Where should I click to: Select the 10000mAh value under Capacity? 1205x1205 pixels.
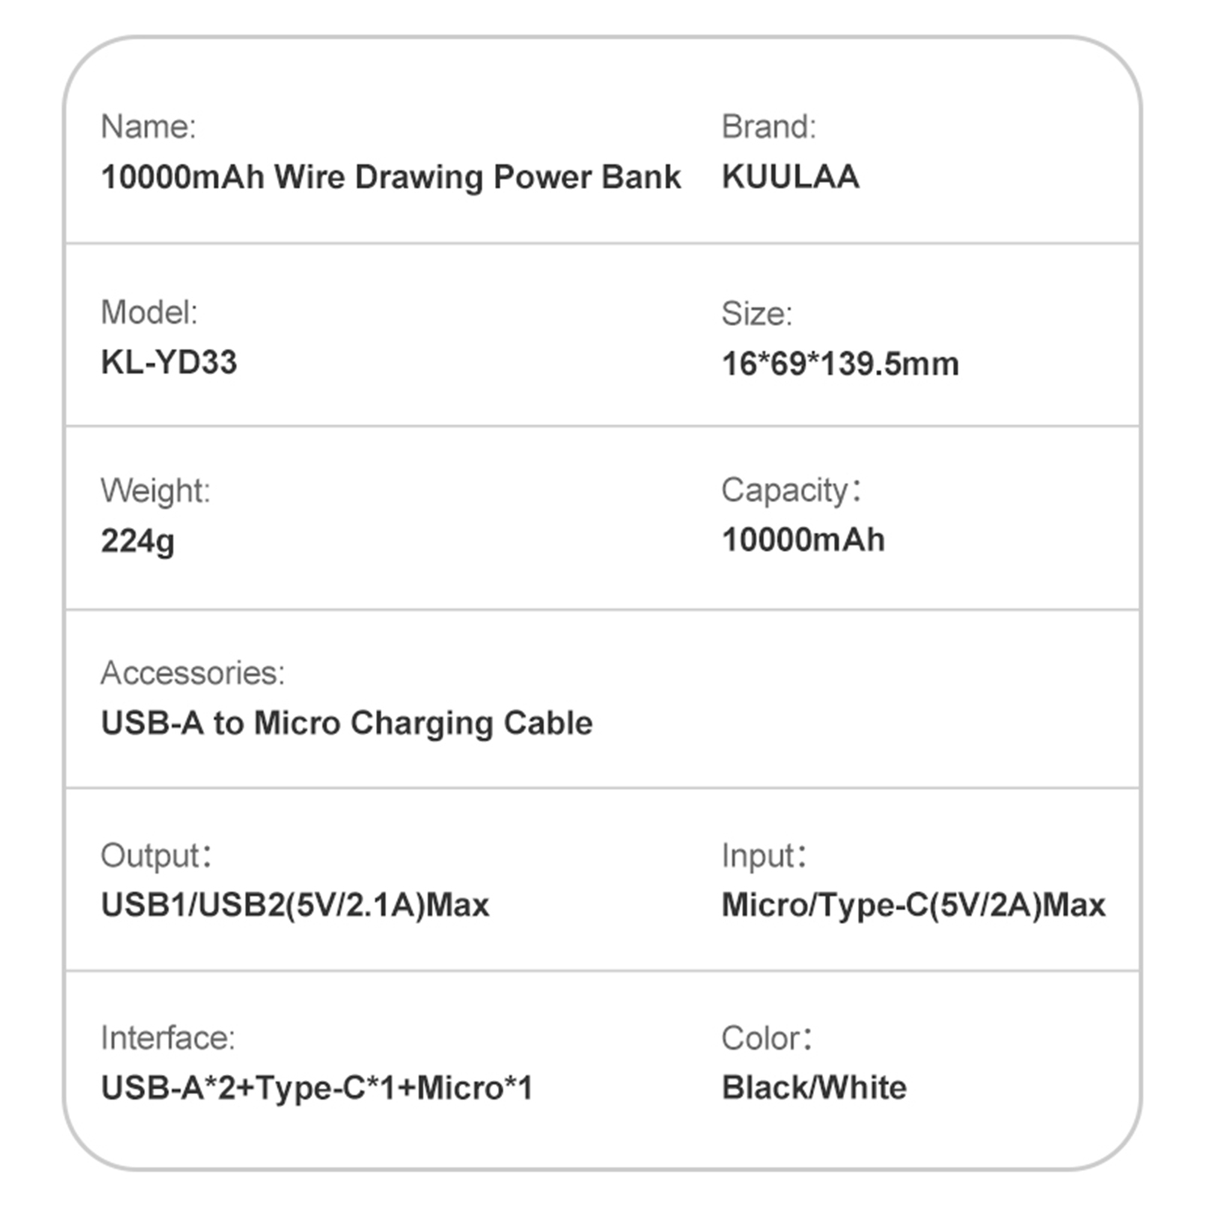[x=803, y=540]
